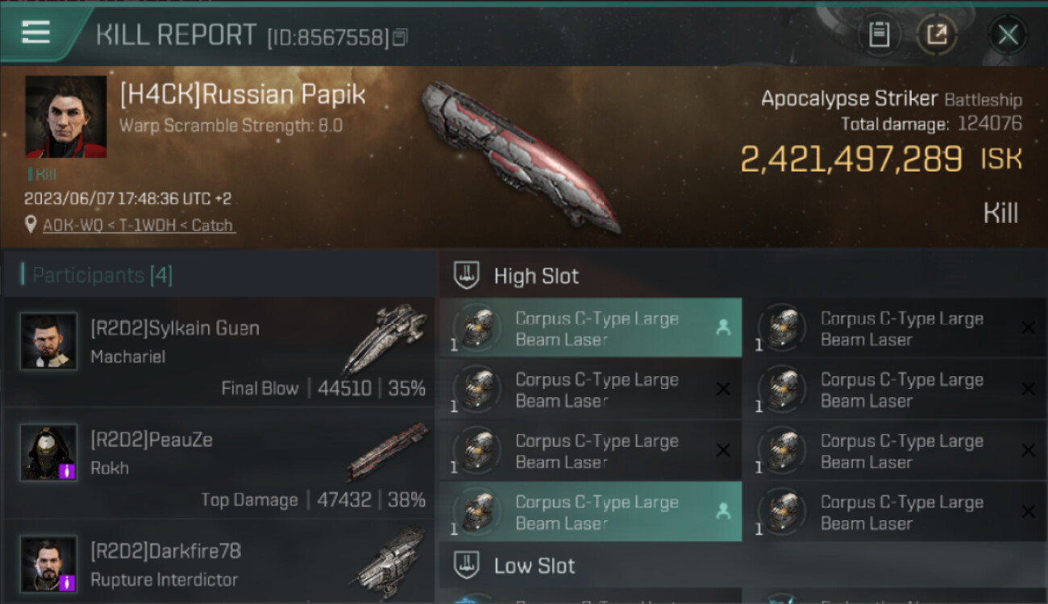Viewport: 1048px width, 604px height.
Task: Select the first highlighted Corpus C-Type Large Beam Laser
Action: click(590, 328)
